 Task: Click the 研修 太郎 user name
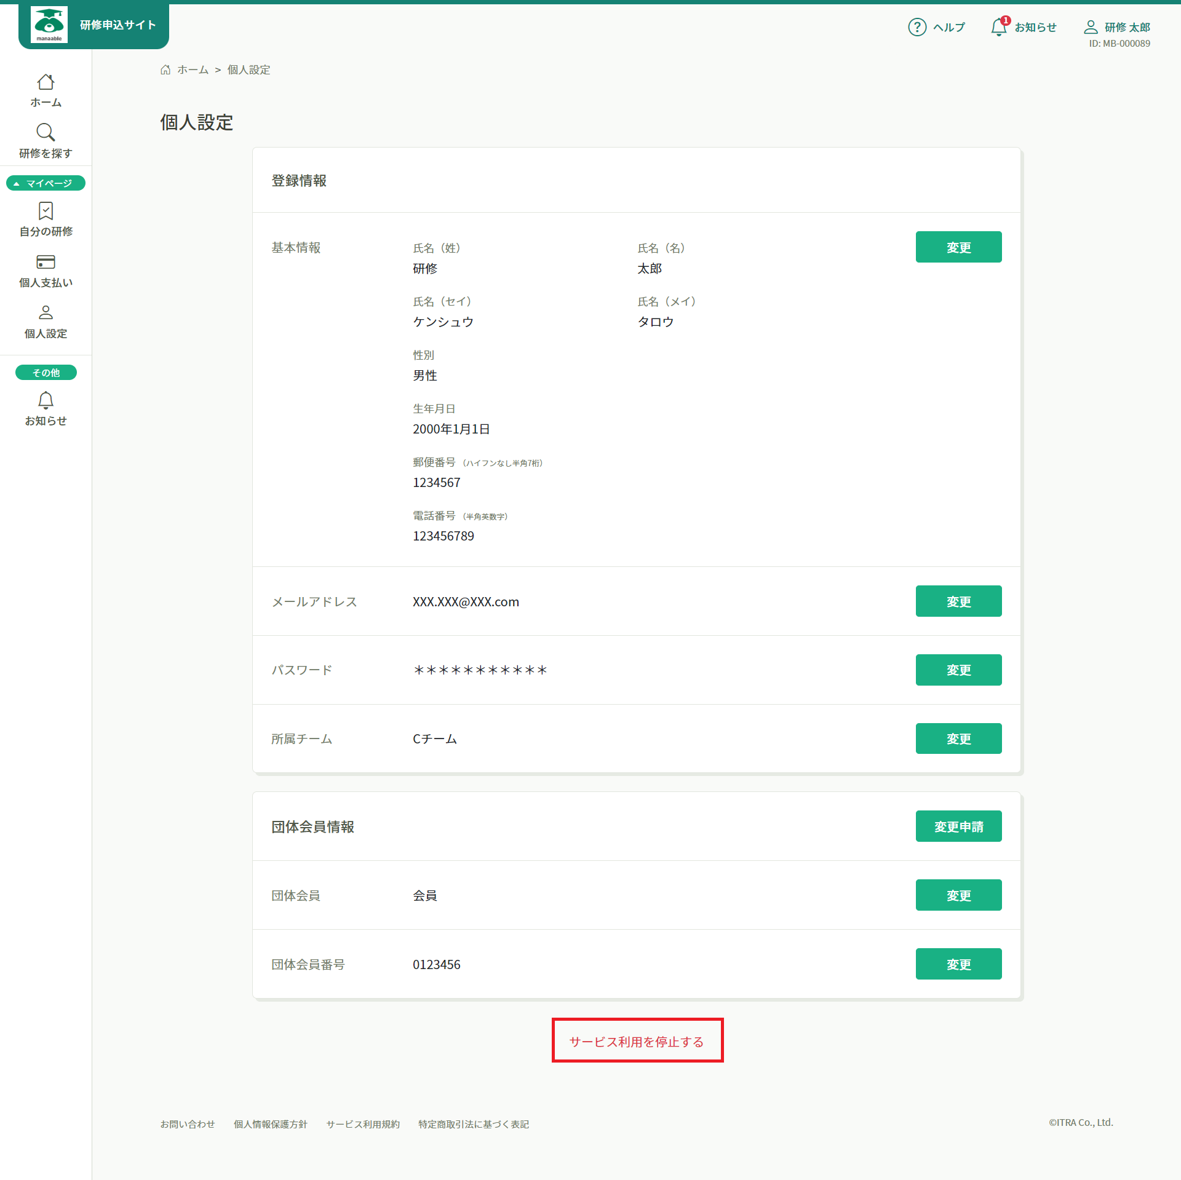click(x=1127, y=27)
